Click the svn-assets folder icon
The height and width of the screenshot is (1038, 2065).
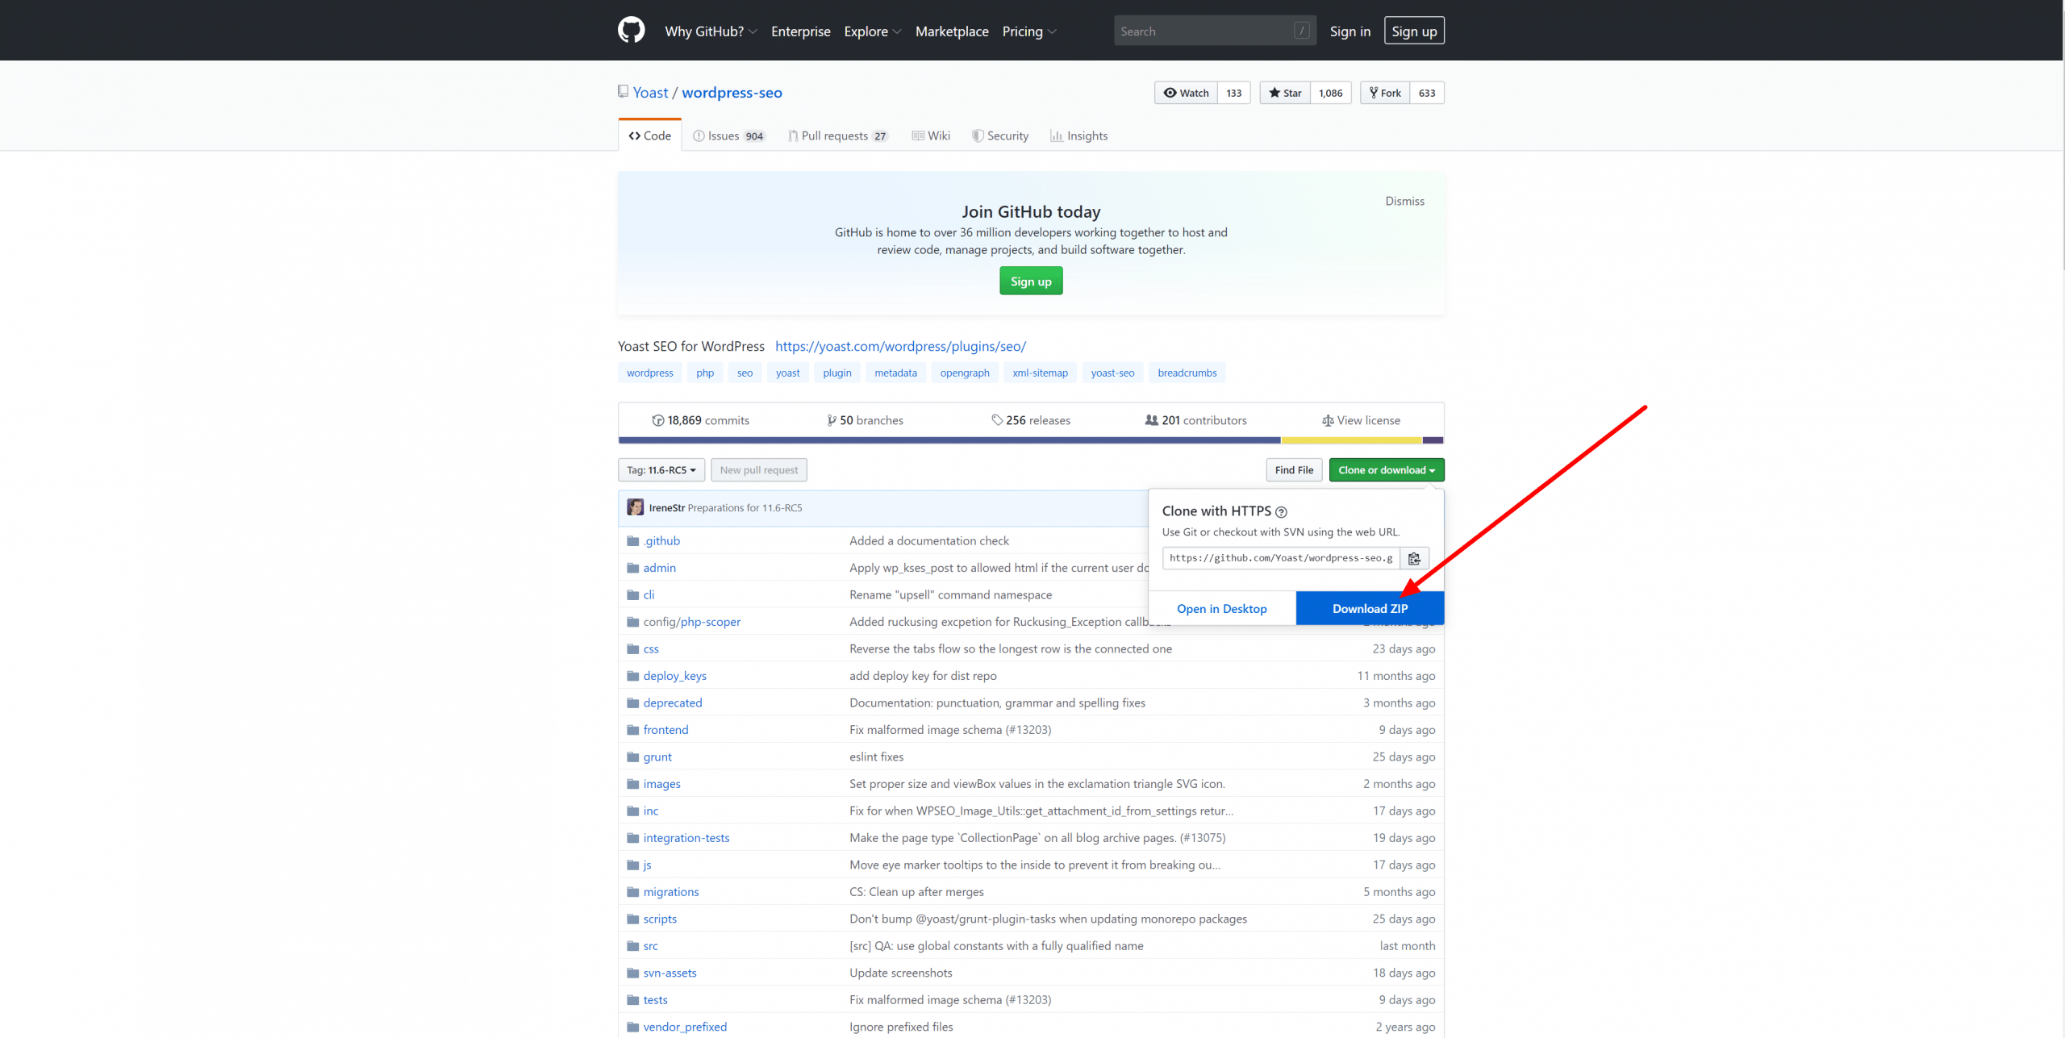coord(632,973)
